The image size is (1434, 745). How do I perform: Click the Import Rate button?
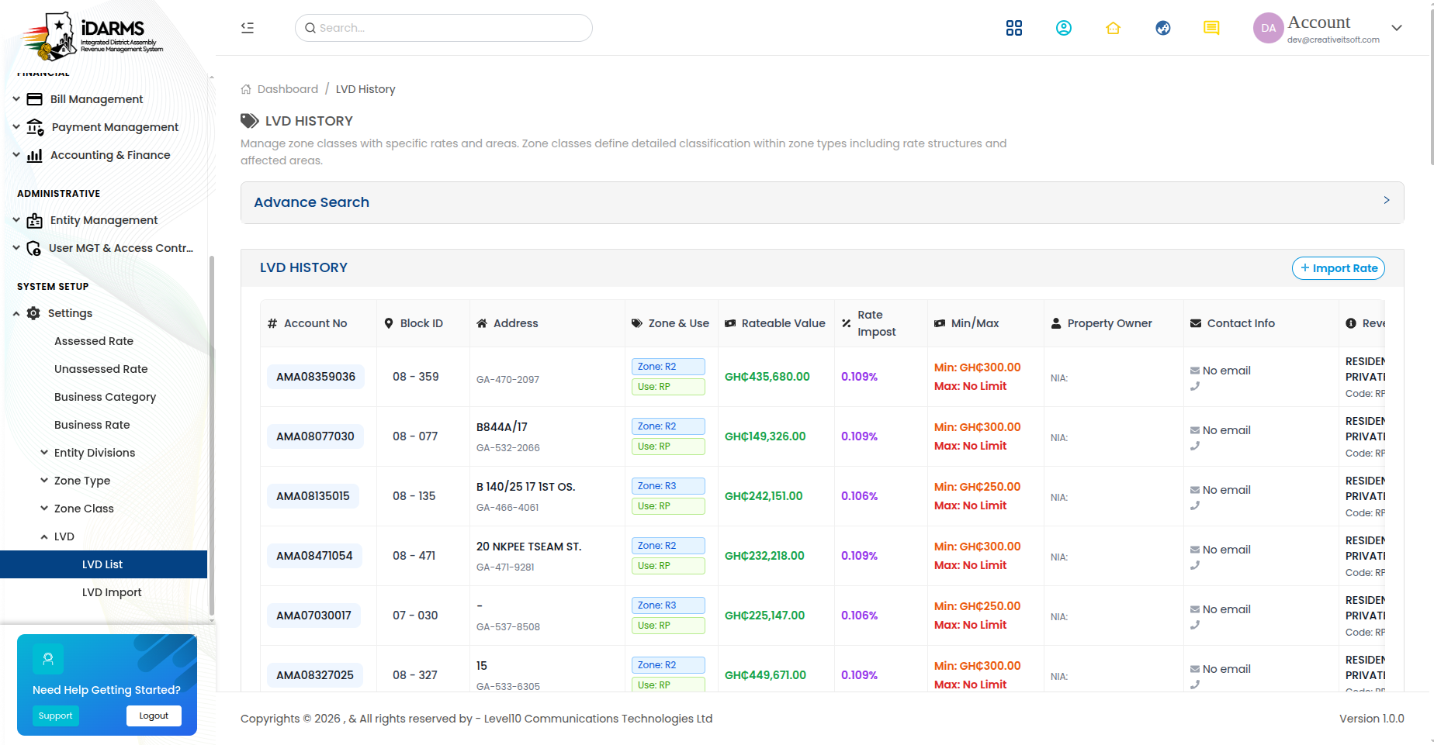tap(1339, 268)
